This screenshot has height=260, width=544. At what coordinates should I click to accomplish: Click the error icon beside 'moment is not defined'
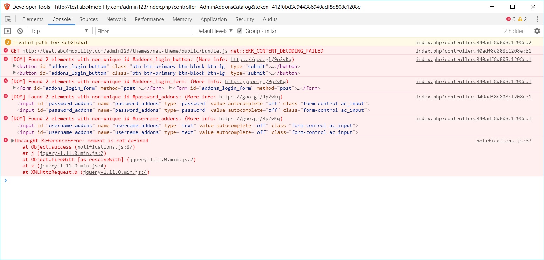coord(6,141)
